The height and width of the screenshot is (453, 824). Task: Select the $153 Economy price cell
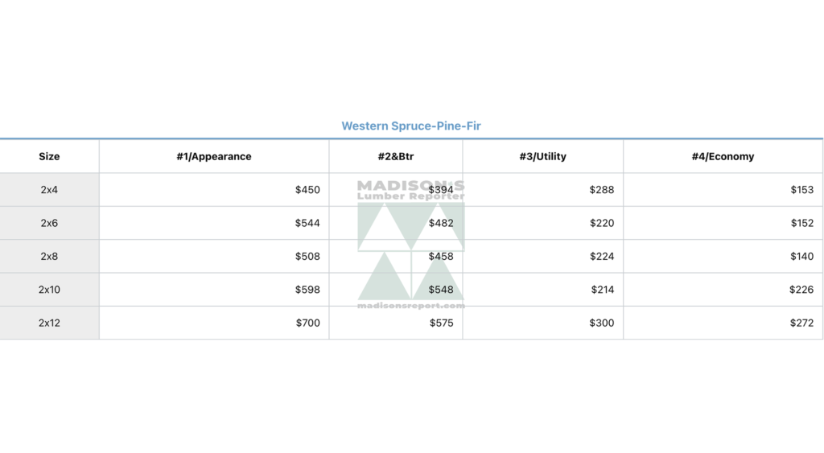pyautogui.click(x=723, y=190)
